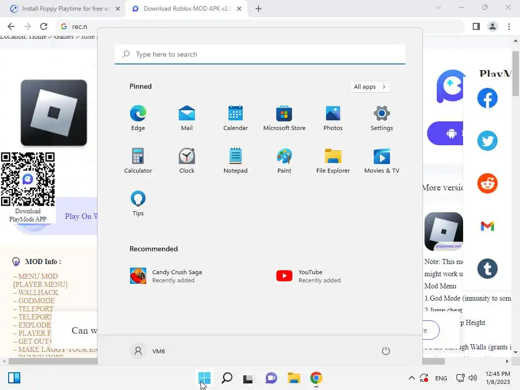Open File Explorer on taskbar
Image resolution: width=520 pixels, height=390 pixels.
[294, 378]
